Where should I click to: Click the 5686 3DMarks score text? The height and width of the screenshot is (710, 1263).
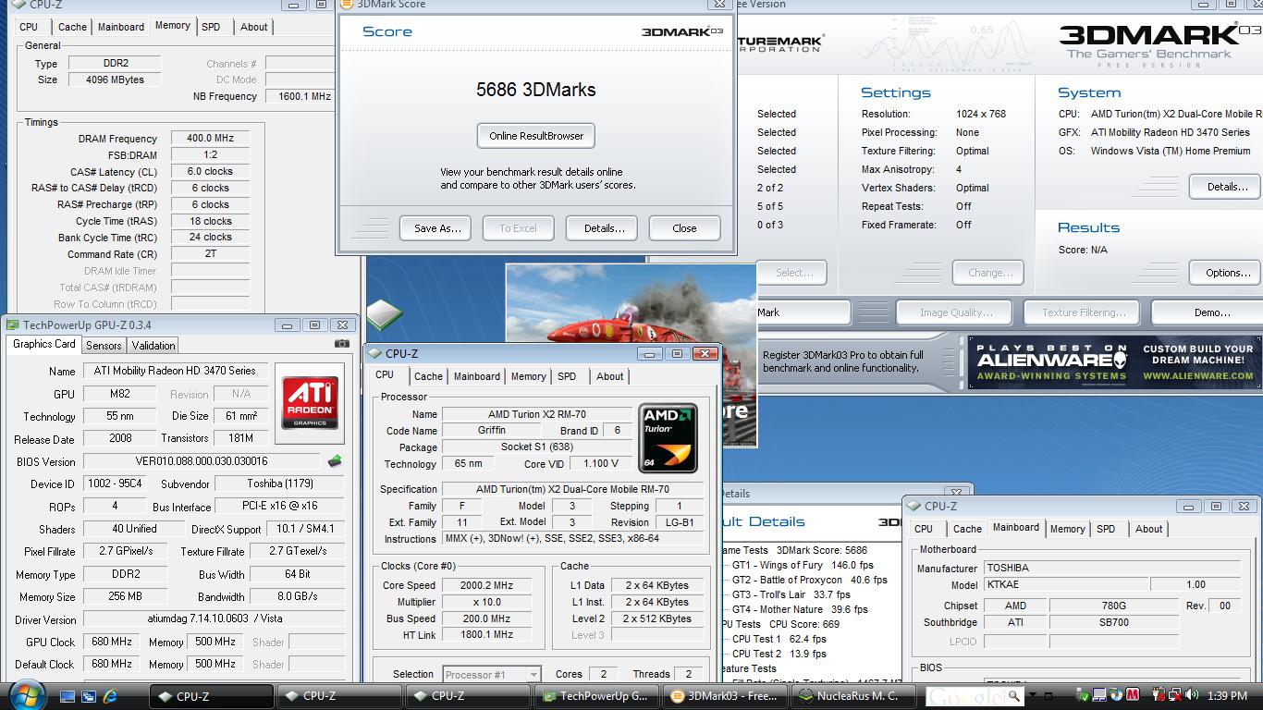click(x=536, y=90)
